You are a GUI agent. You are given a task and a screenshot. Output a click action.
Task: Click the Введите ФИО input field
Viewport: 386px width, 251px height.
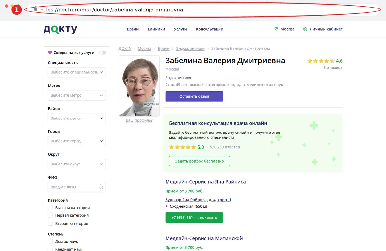click(77, 187)
